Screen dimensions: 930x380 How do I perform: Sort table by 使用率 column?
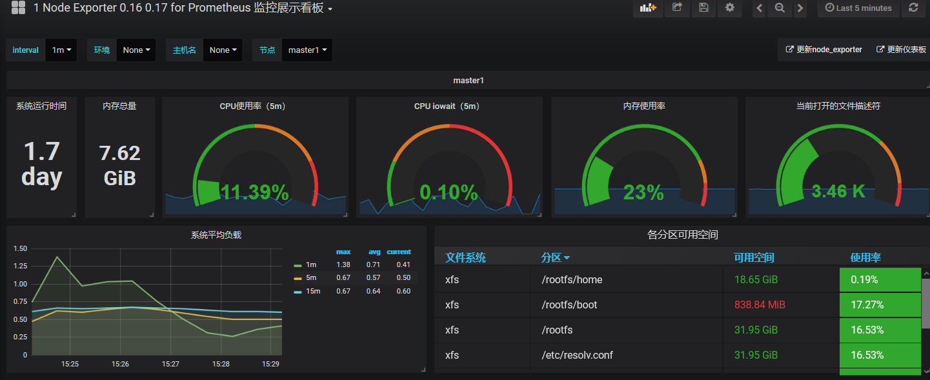(x=865, y=257)
